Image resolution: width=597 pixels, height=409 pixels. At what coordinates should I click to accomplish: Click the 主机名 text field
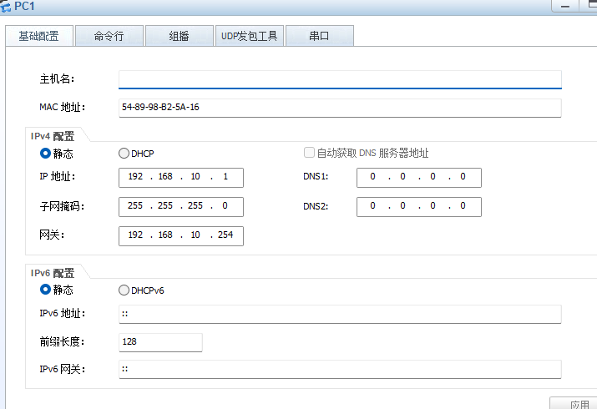pyautogui.click(x=340, y=79)
